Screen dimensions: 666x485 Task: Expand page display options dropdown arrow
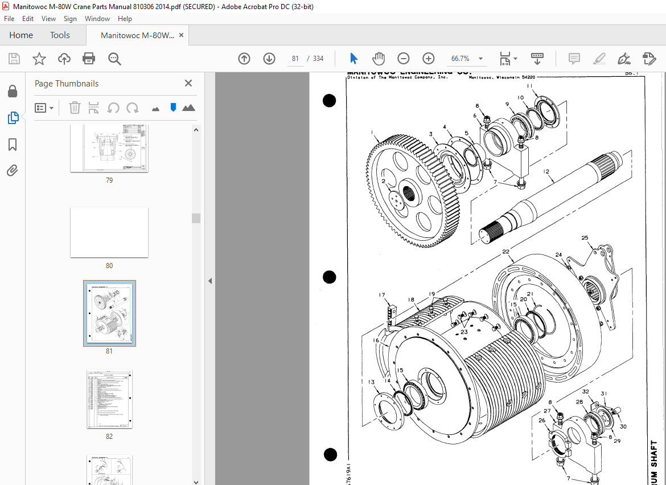point(515,59)
